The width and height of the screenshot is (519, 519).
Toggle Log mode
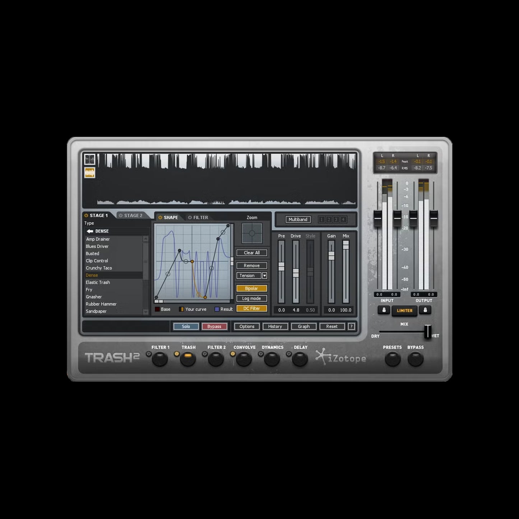(251, 298)
